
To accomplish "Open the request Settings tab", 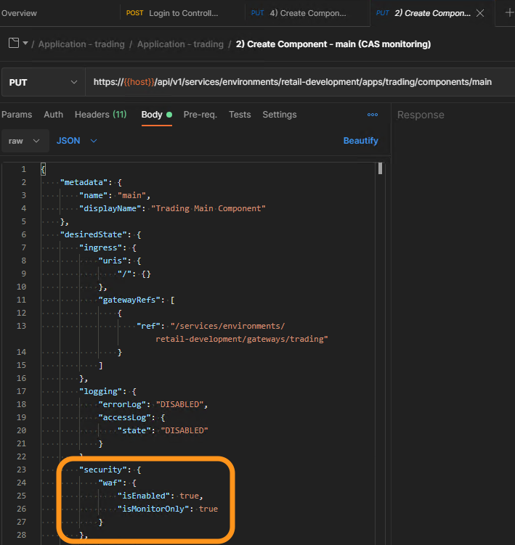I will point(280,115).
